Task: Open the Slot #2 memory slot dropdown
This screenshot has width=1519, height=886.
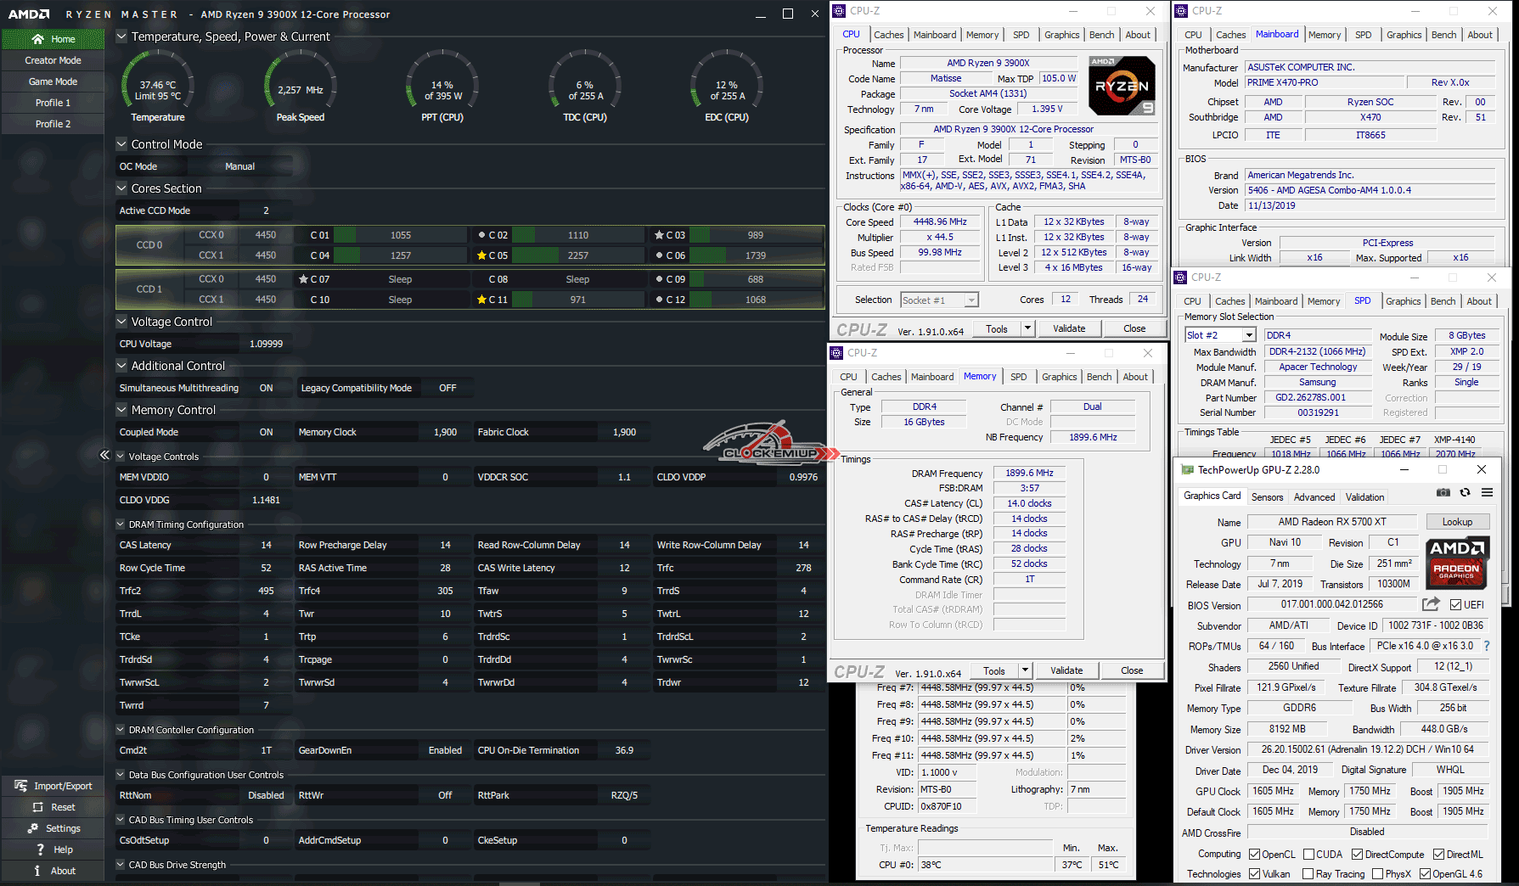Action: coord(1249,335)
